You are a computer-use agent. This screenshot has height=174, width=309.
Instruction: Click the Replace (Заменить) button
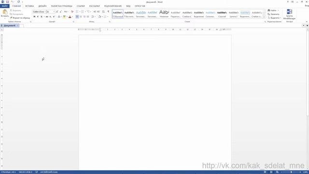pos(273,14)
